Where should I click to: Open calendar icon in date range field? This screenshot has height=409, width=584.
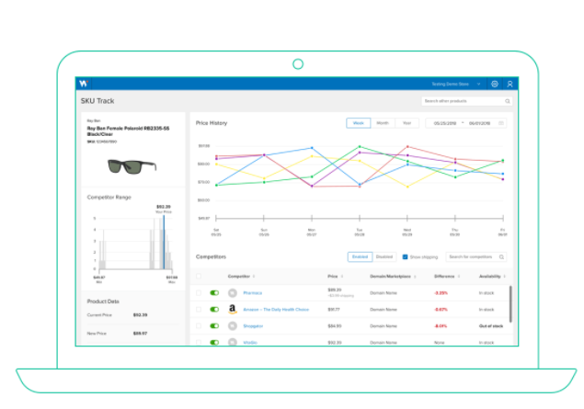501,123
